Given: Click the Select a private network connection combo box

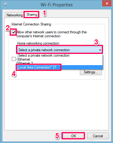Looking at the screenshot, I should coord(60,50).
